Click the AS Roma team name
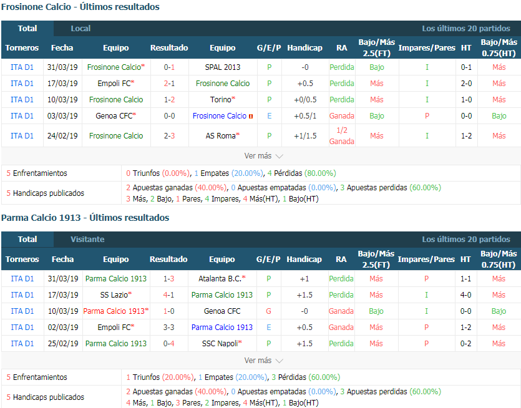The image size is (521, 408). pyautogui.click(x=221, y=136)
